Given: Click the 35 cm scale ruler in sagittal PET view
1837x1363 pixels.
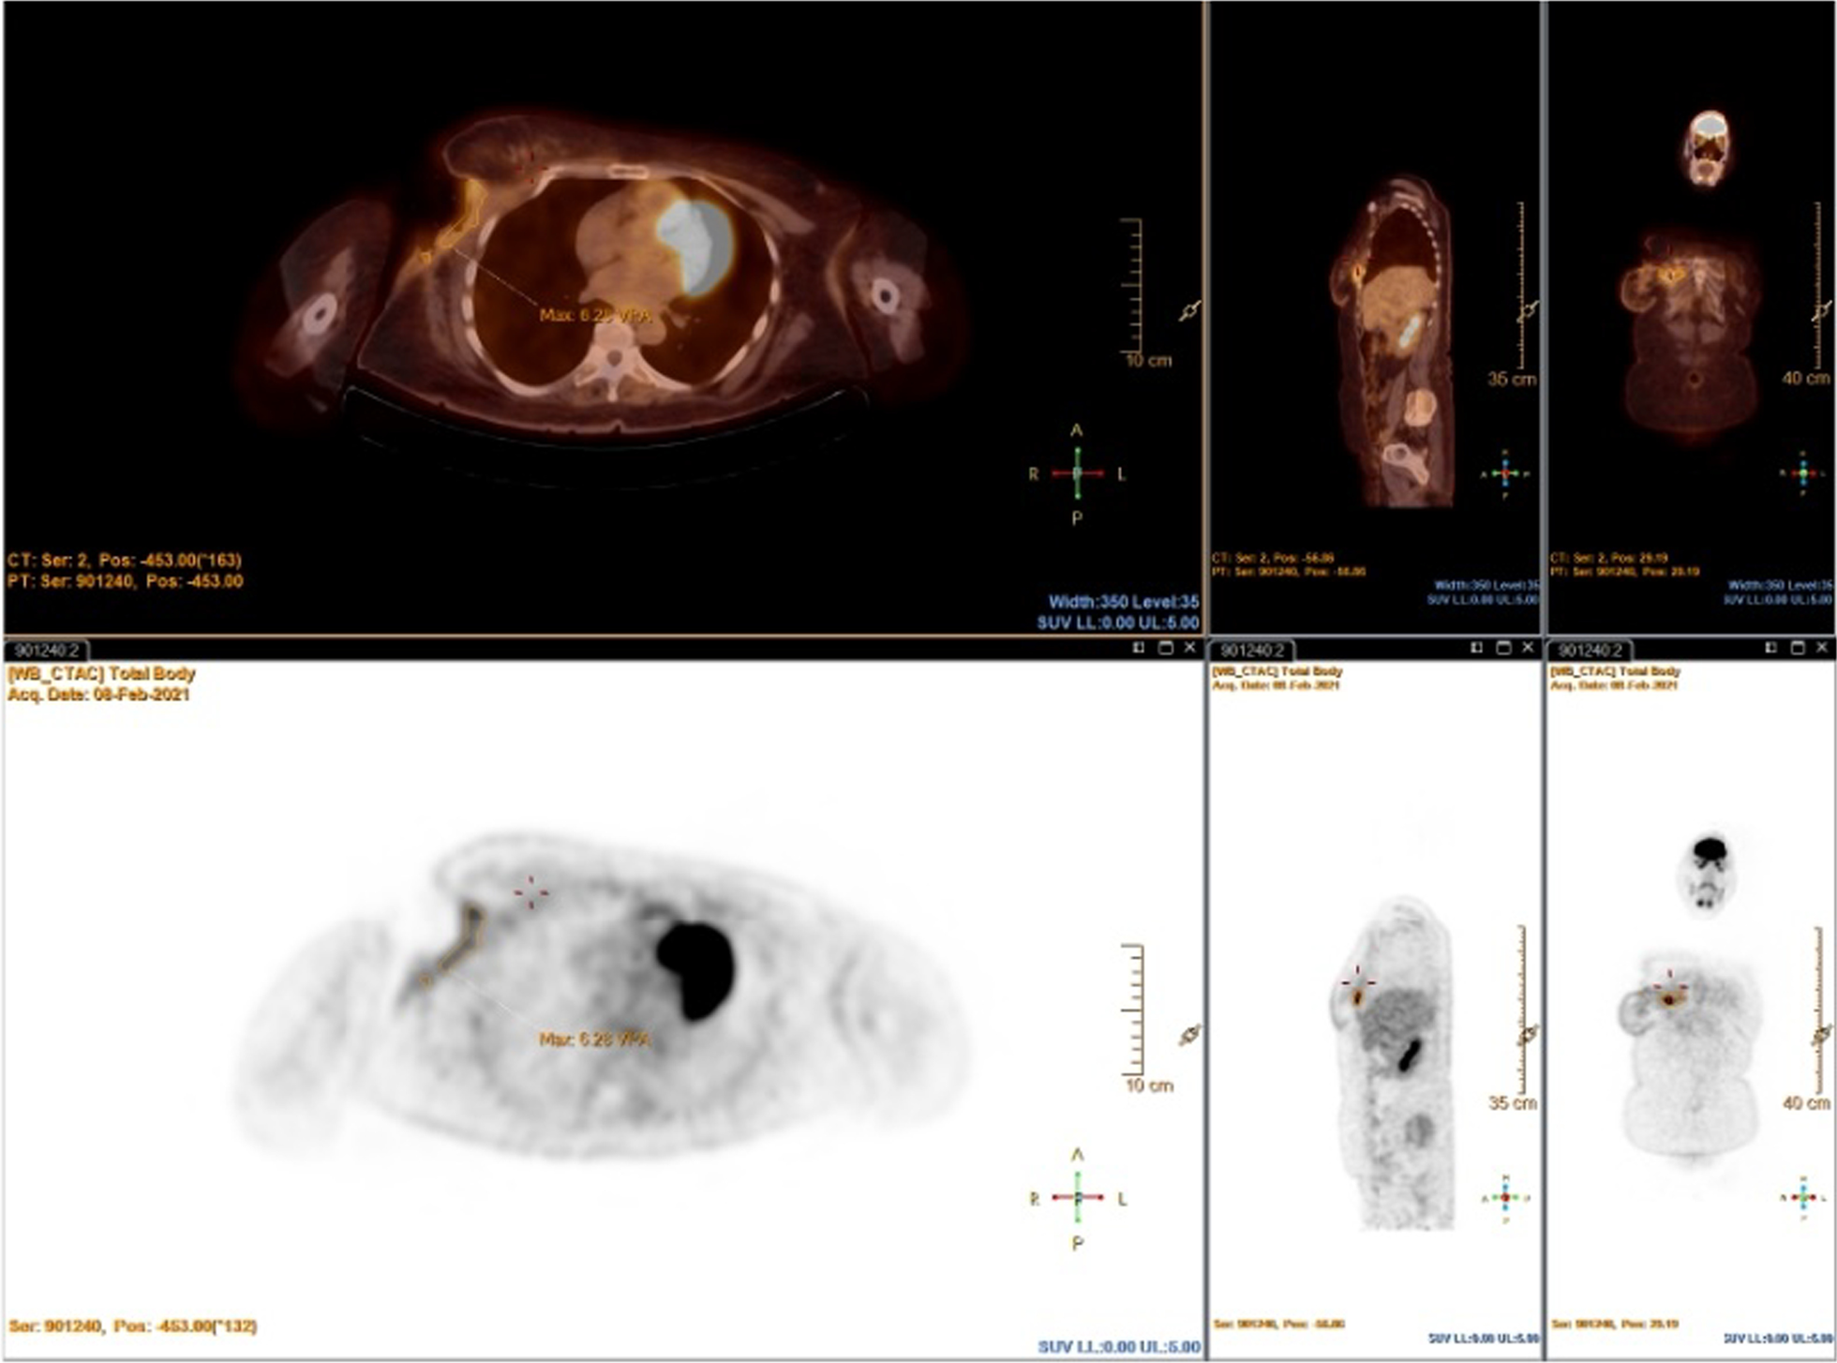Looking at the screenshot, I should point(1520,1011).
